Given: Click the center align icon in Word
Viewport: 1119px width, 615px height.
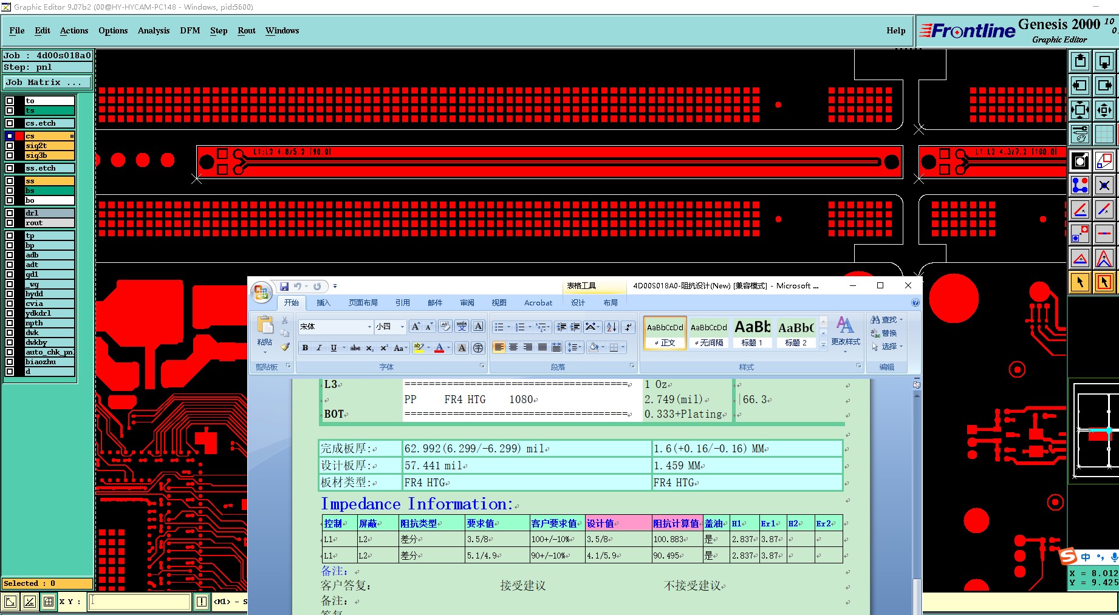Looking at the screenshot, I should [513, 347].
